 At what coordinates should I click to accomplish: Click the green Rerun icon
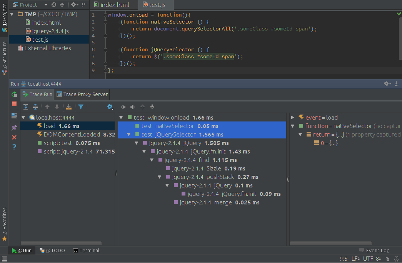tap(14, 94)
